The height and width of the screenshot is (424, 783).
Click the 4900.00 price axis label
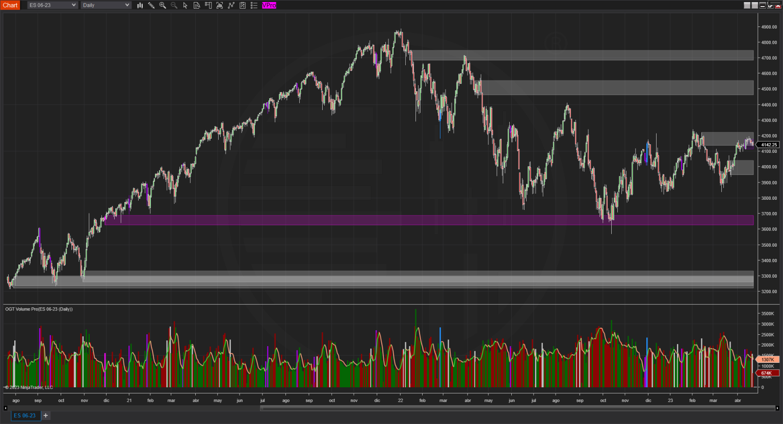tap(769, 27)
